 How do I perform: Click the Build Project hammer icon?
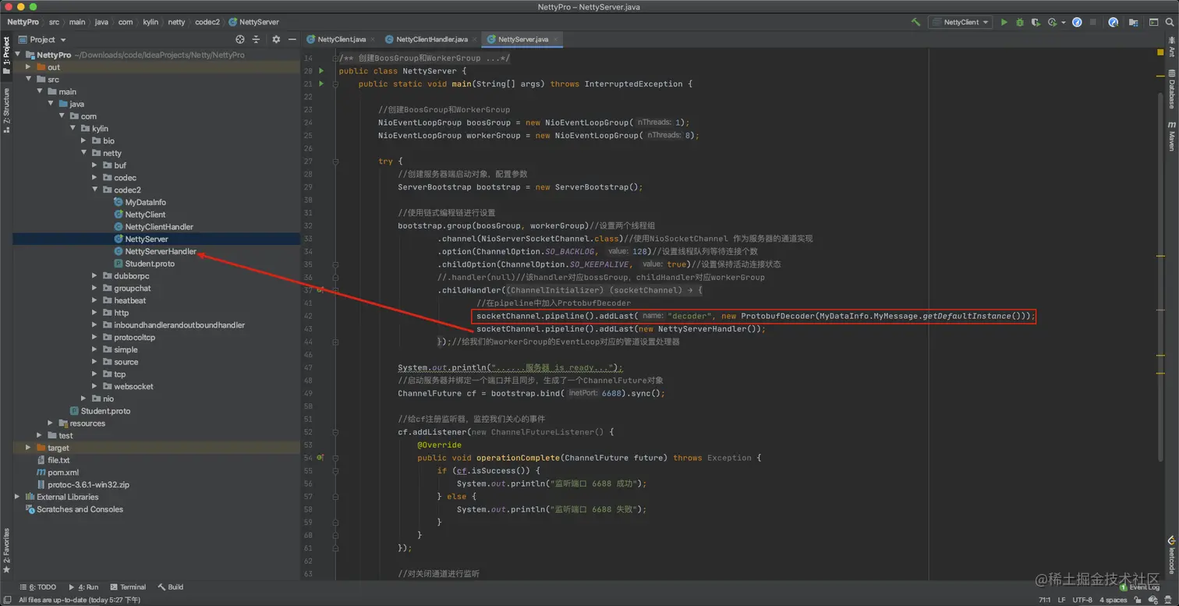[x=915, y=23]
